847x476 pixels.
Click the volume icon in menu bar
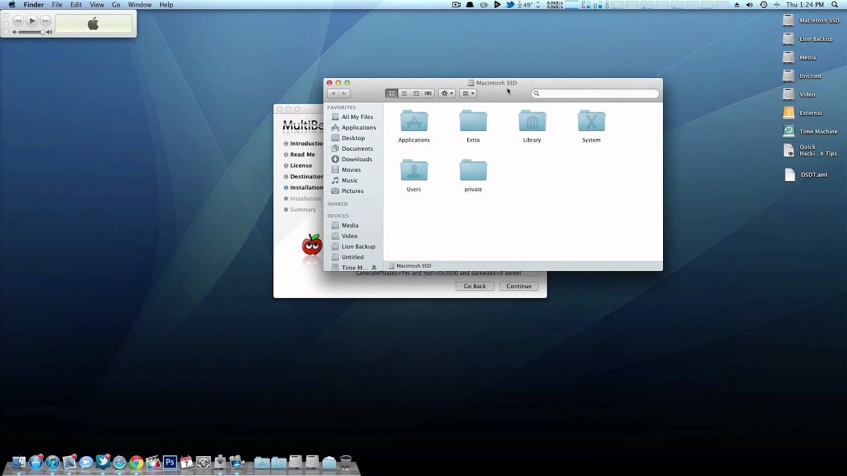749,5
